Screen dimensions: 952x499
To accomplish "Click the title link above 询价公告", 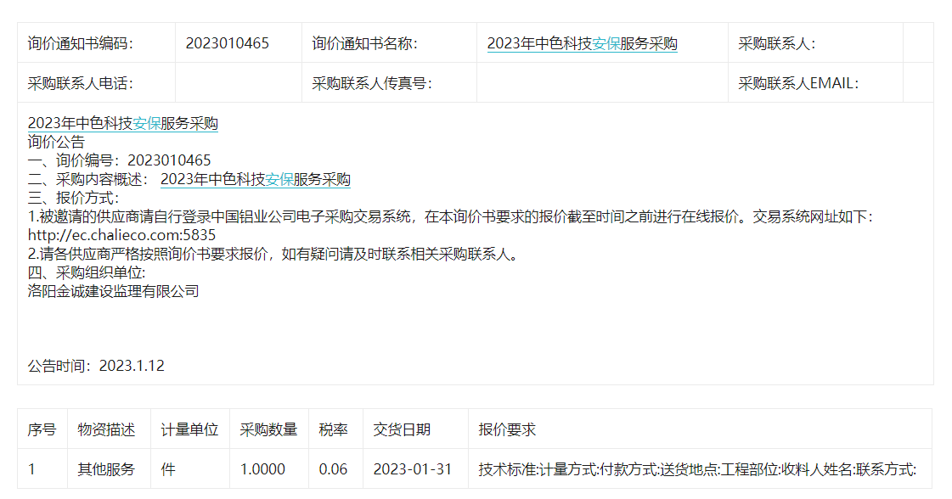I will (122, 124).
